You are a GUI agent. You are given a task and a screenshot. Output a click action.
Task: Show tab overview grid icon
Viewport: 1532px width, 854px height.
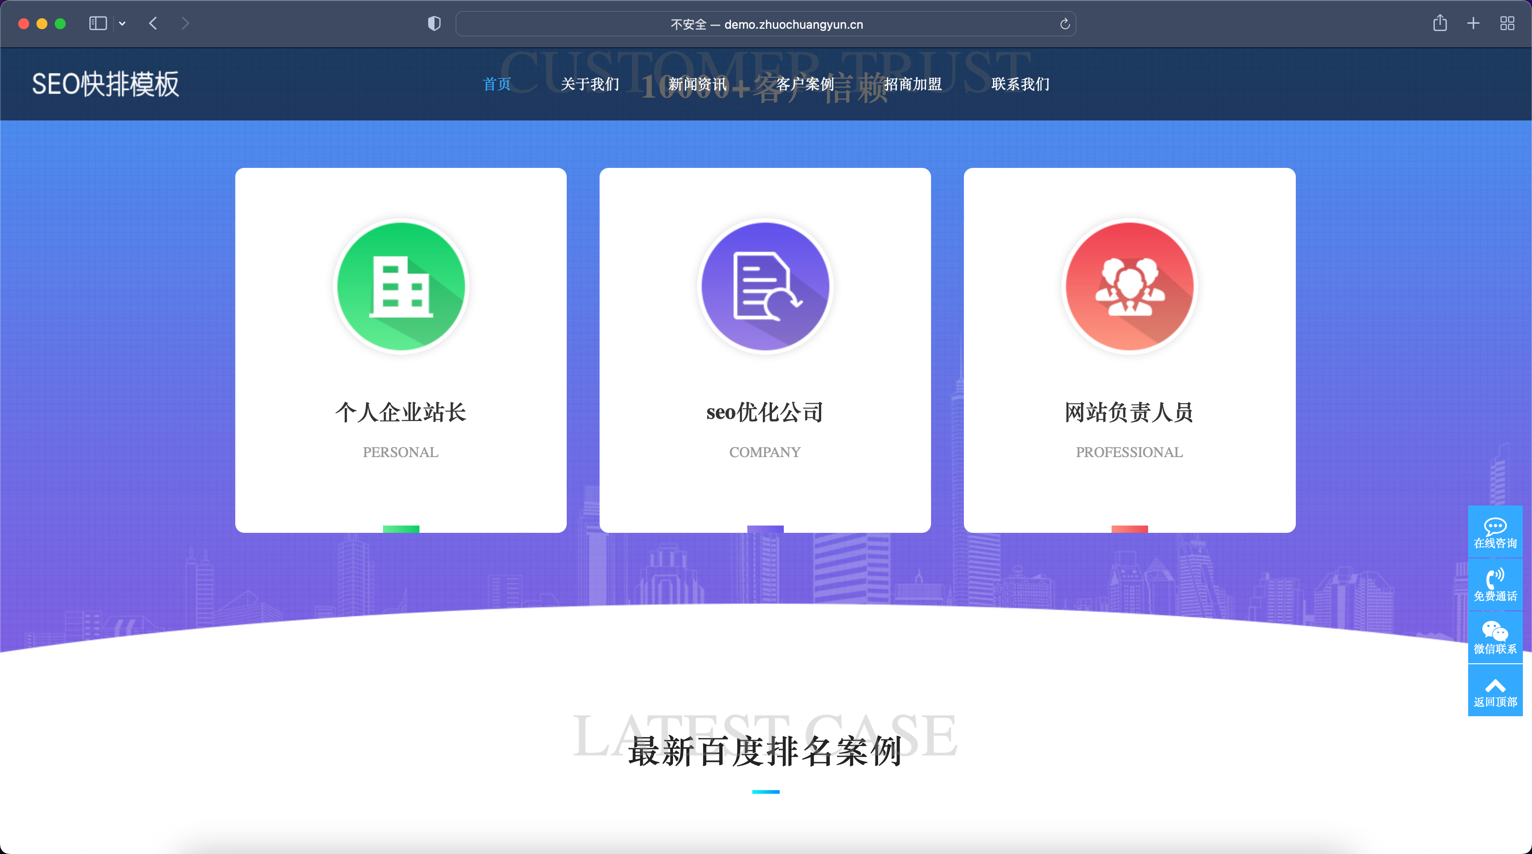pyautogui.click(x=1507, y=24)
